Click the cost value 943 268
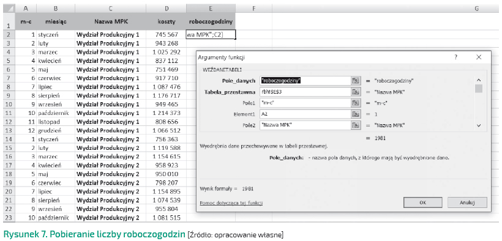This screenshot has height=241, width=502. 166,43
